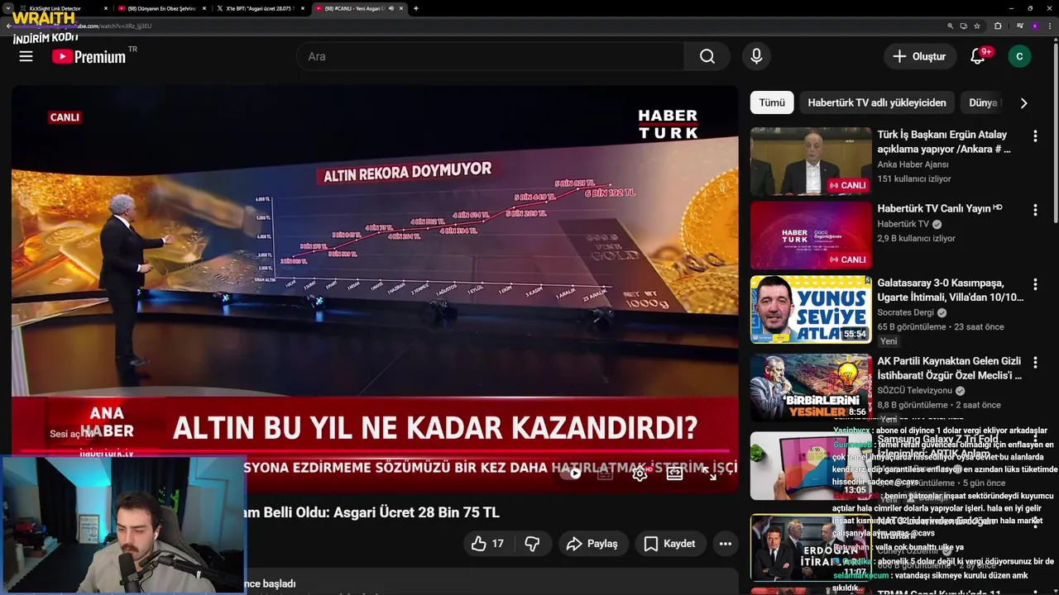Click 'Sesi aç' unmute overlay
This screenshot has width=1059, height=595.
pyautogui.click(x=71, y=434)
